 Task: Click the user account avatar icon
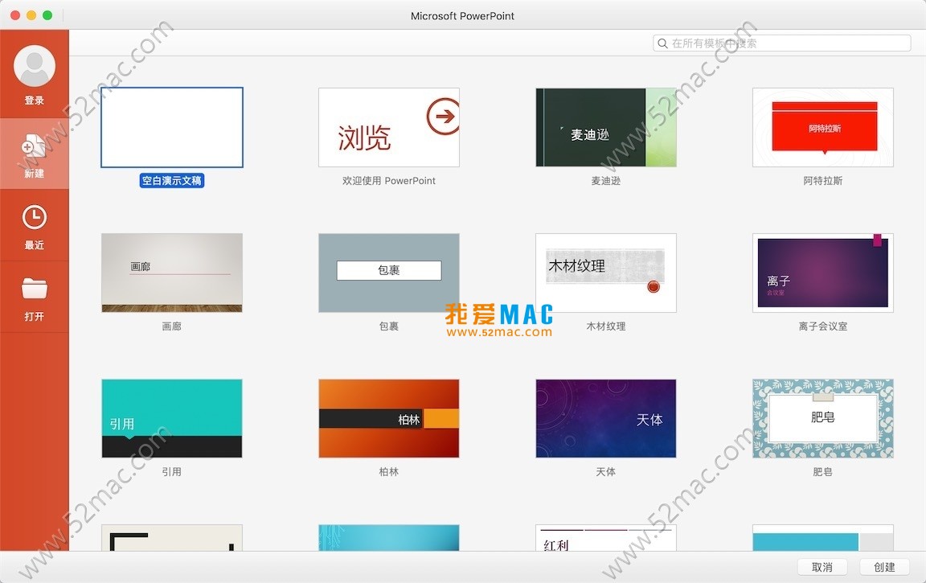[35, 66]
